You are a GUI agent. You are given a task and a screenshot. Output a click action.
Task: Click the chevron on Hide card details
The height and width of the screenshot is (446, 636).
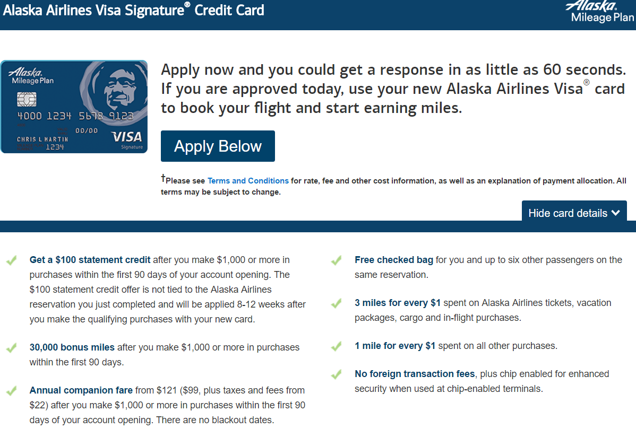[616, 213]
